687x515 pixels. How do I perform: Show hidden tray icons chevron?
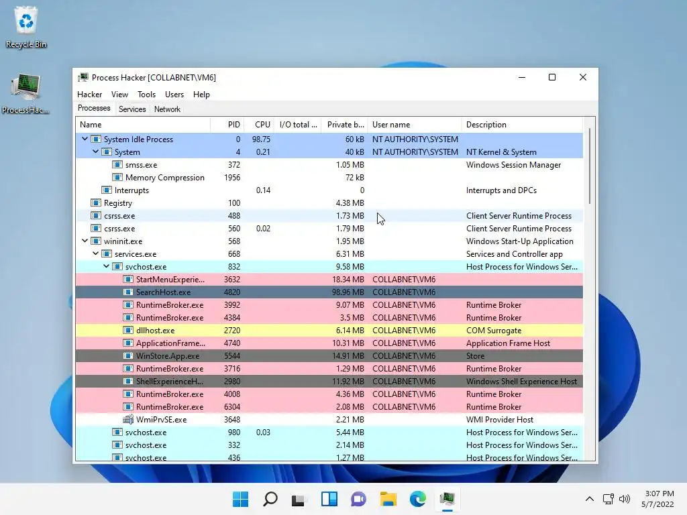pyautogui.click(x=590, y=499)
